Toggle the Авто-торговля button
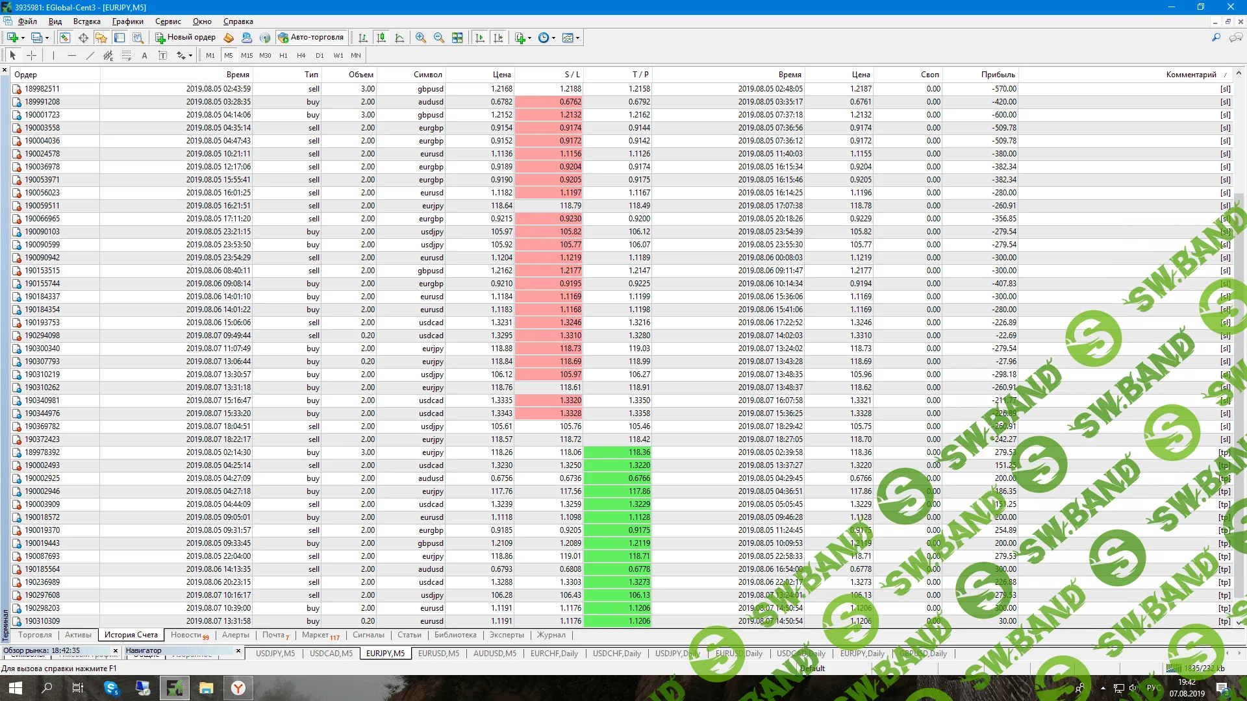 [310, 38]
